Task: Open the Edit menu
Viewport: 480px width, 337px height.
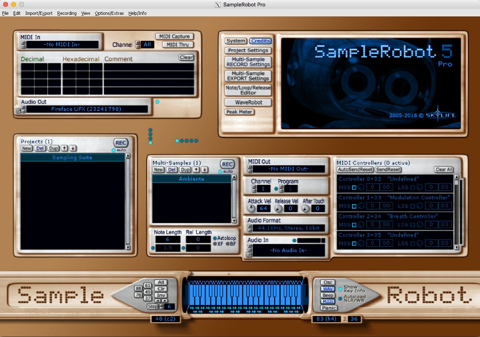Action: pyautogui.click(x=17, y=13)
